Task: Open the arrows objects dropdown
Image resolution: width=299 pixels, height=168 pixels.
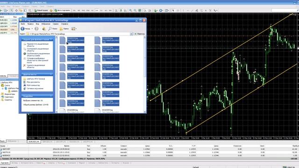Action: [x=216, y=10]
